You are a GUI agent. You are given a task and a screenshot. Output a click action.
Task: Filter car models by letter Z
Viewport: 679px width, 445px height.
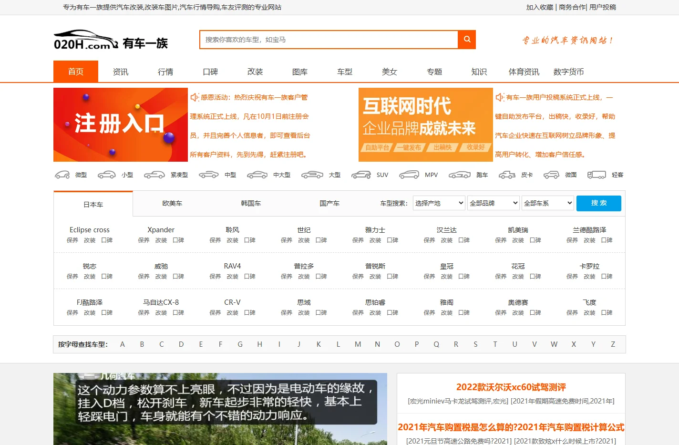pos(613,344)
